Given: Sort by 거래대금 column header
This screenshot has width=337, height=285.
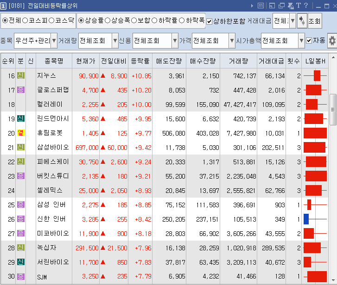Looking at the screenshot, I should (271, 61).
